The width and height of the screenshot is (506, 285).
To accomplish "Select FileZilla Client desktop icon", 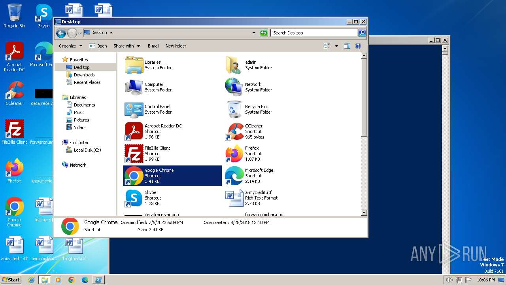I will tap(14, 132).
